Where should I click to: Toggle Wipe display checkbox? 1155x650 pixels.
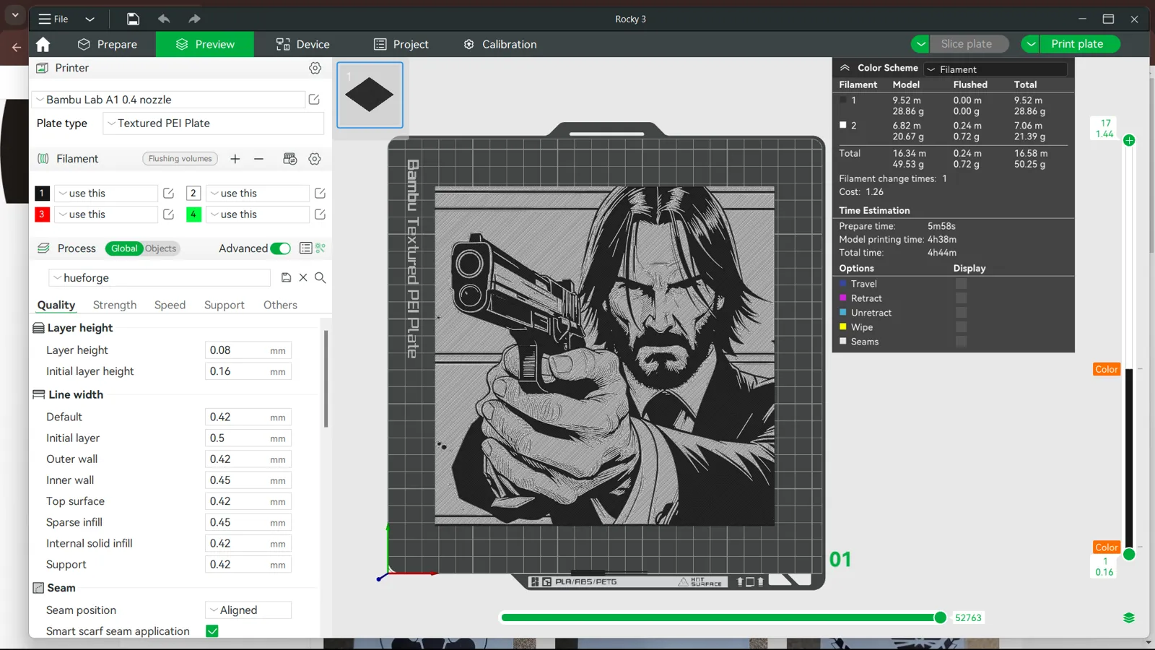pos(961,327)
